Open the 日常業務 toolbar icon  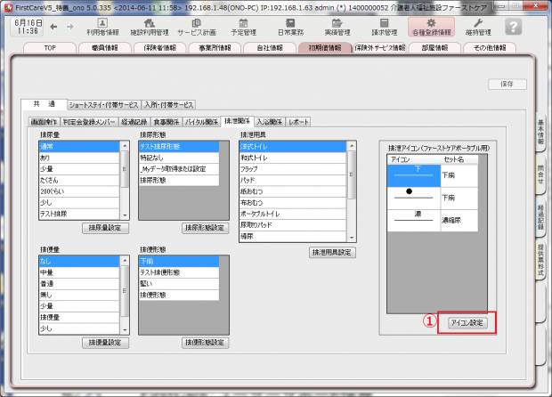coord(289,26)
